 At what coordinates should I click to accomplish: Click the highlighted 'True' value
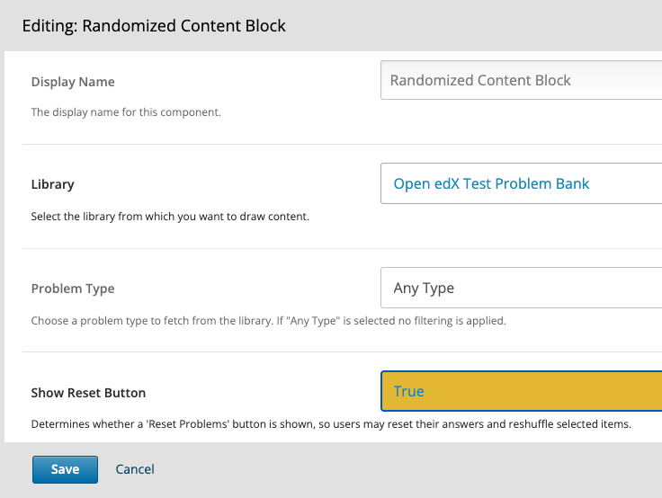click(408, 391)
